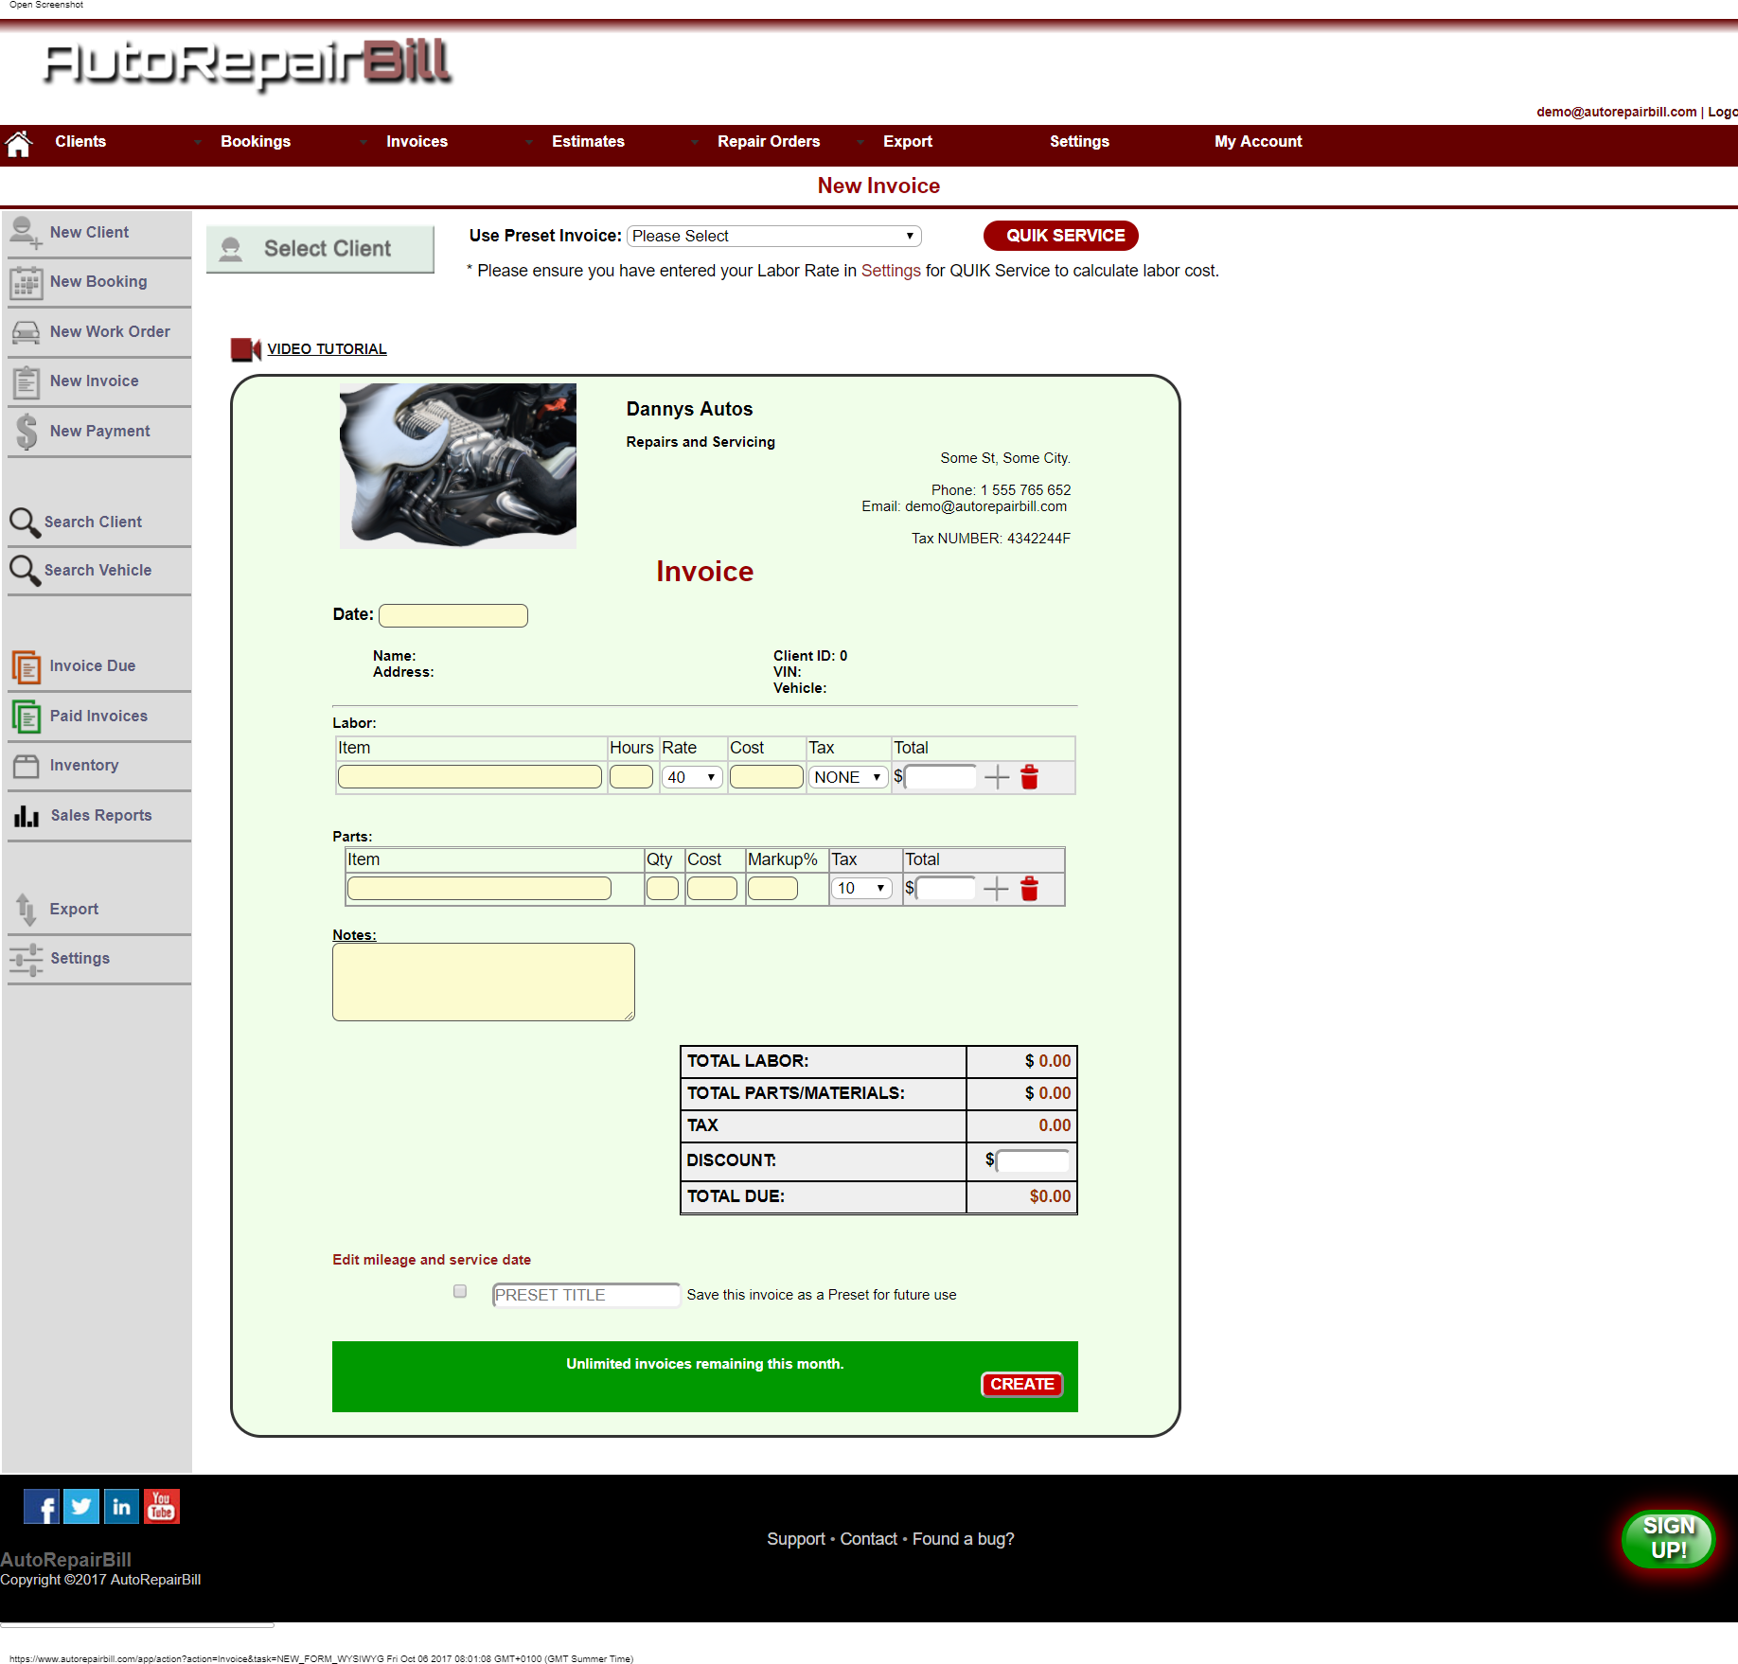The height and width of the screenshot is (1664, 1738).
Task: Click the SIGN UP! button
Action: click(x=1669, y=1538)
